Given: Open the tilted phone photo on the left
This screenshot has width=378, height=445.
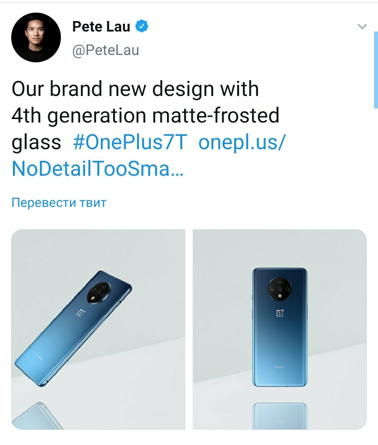Looking at the screenshot, I should [x=98, y=329].
